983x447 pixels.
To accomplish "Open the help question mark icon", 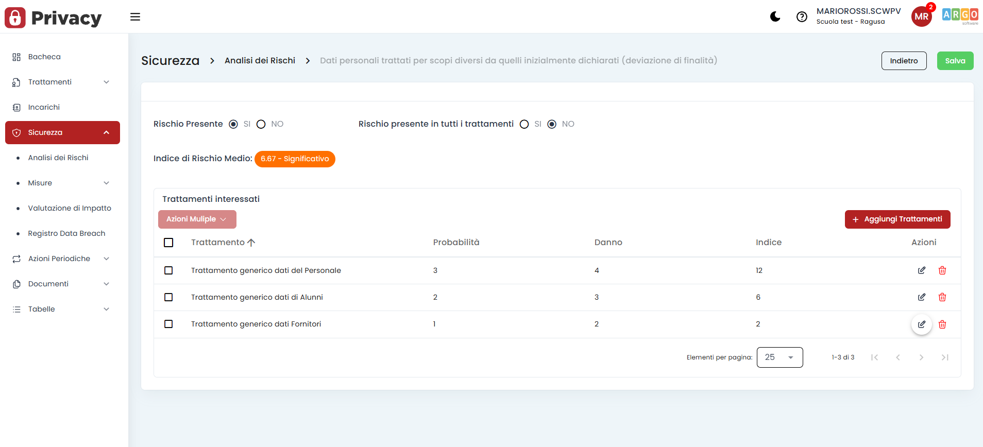I will pyautogui.click(x=802, y=17).
